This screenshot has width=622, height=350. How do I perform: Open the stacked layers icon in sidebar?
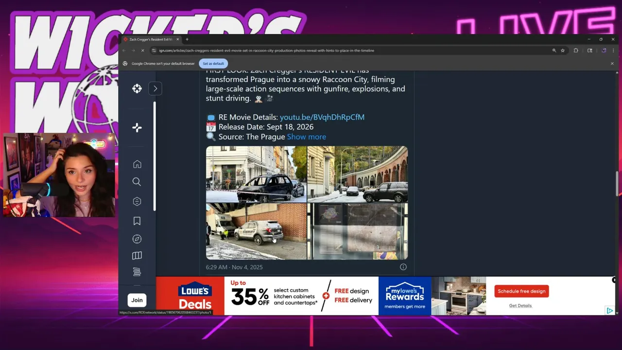(137, 272)
